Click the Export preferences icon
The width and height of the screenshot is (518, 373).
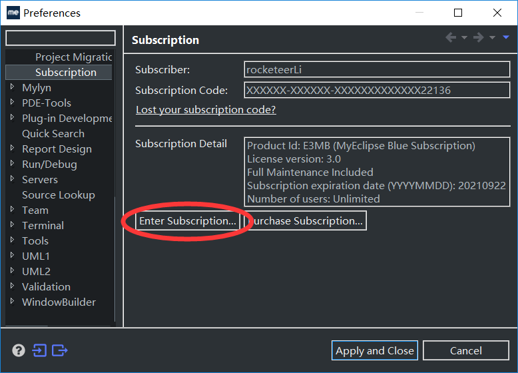click(x=60, y=350)
